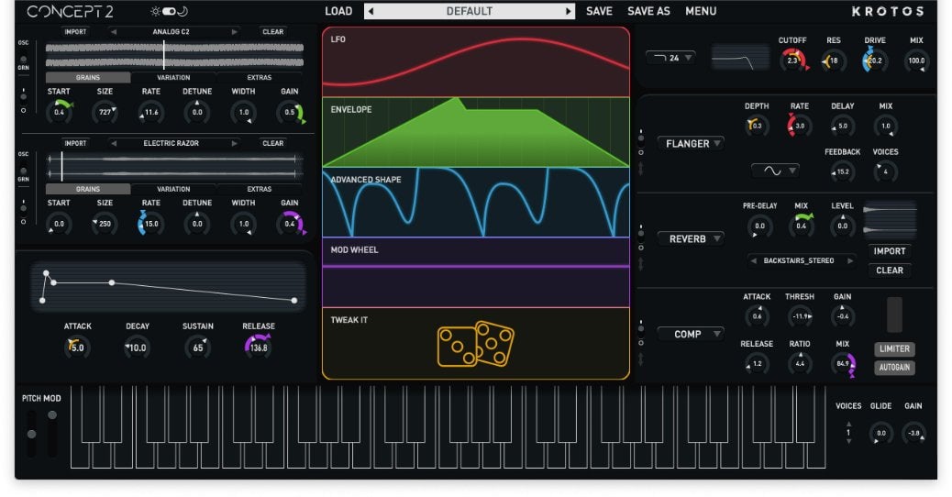The height and width of the screenshot is (497, 952).
Task: Select next preset with right arrow beside DEFAULT
Action: tap(569, 12)
